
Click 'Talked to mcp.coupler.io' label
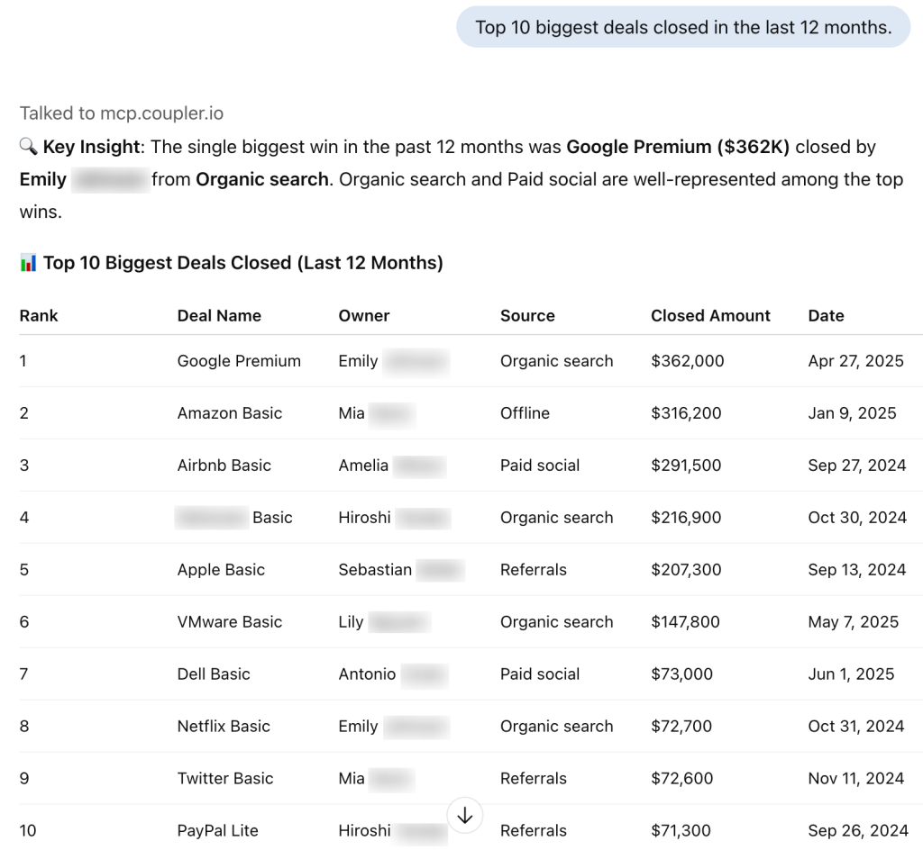click(x=122, y=113)
